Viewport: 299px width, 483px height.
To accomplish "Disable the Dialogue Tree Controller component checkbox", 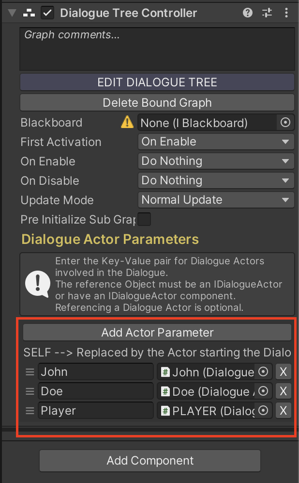I will point(47,13).
